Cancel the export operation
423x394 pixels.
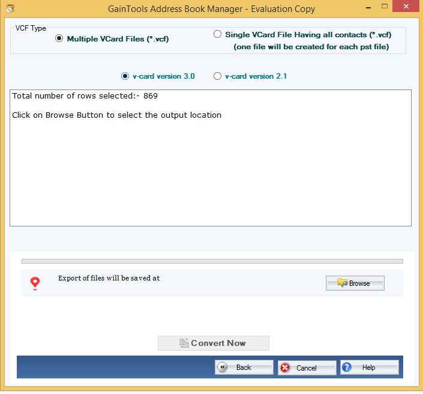pos(307,368)
